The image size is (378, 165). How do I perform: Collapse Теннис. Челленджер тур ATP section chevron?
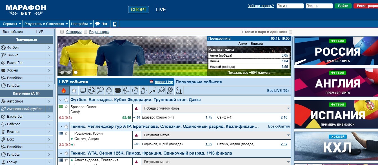61,126
